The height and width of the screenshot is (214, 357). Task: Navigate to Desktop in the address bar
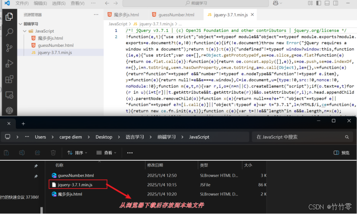[x=104, y=137]
